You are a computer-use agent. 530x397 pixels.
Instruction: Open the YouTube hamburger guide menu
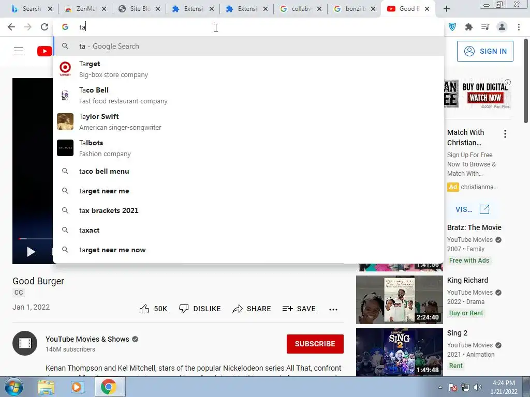pyautogui.click(x=19, y=51)
